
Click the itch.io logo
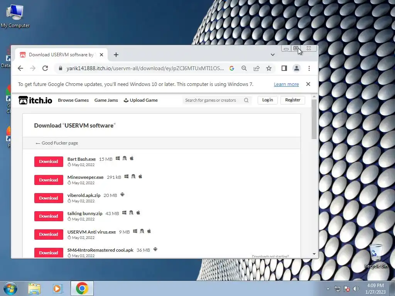35,100
